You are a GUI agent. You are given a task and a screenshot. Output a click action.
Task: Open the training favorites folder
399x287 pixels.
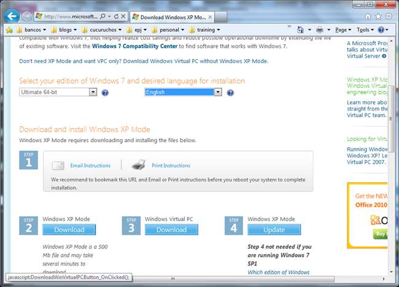pyautogui.click(x=205, y=29)
